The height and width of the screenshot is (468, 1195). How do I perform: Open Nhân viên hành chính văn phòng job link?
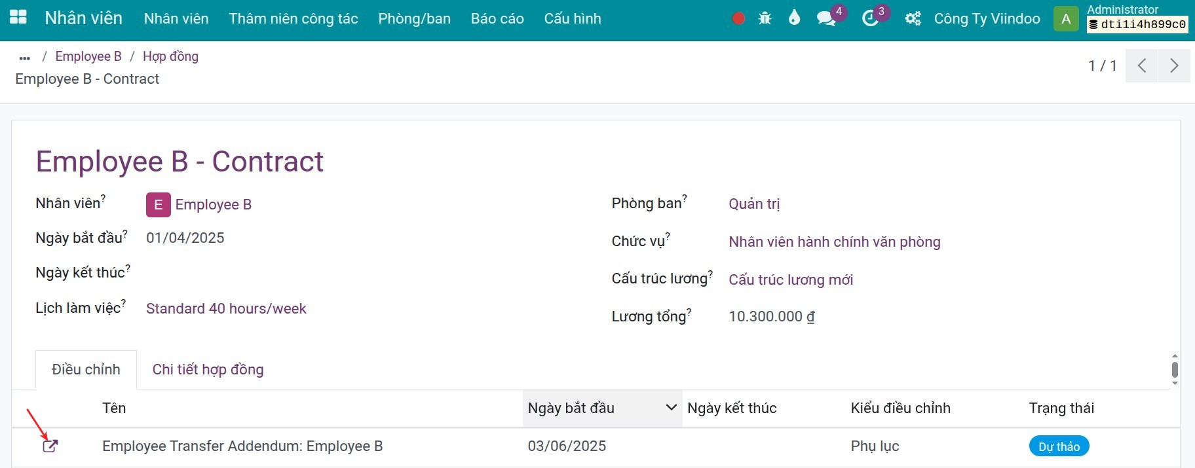pyautogui.click(x=834, y=242)
